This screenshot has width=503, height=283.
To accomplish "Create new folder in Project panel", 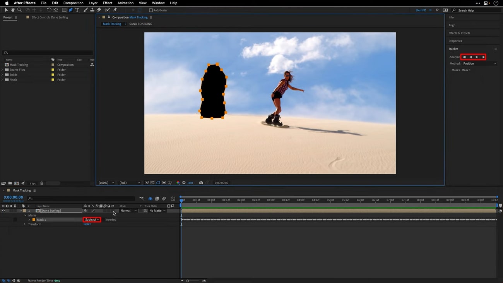I will [10, 183].
